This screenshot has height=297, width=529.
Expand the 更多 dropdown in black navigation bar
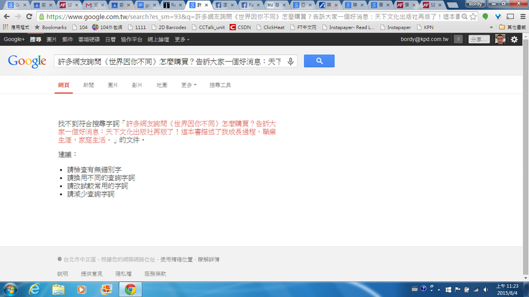pos(182,40)
